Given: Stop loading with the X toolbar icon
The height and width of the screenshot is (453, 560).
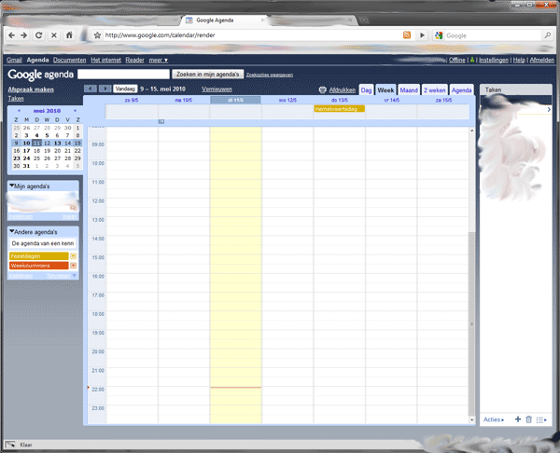Looking at the screenshot, I should click(x=54, y=35).
